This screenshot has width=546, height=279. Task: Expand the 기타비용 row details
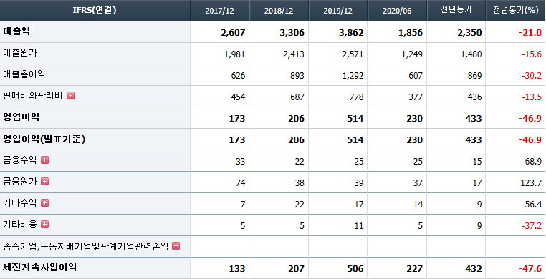(x=44, y=225)
